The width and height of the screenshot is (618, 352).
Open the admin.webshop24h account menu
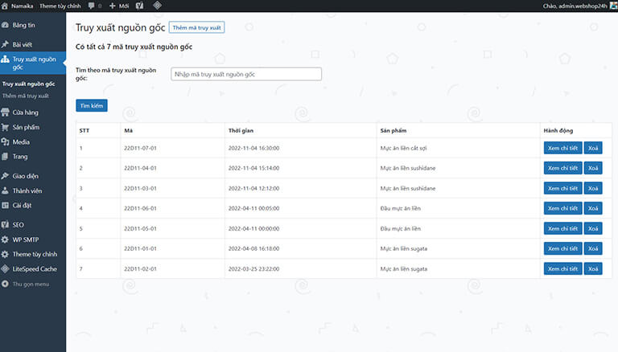(575, 6)
